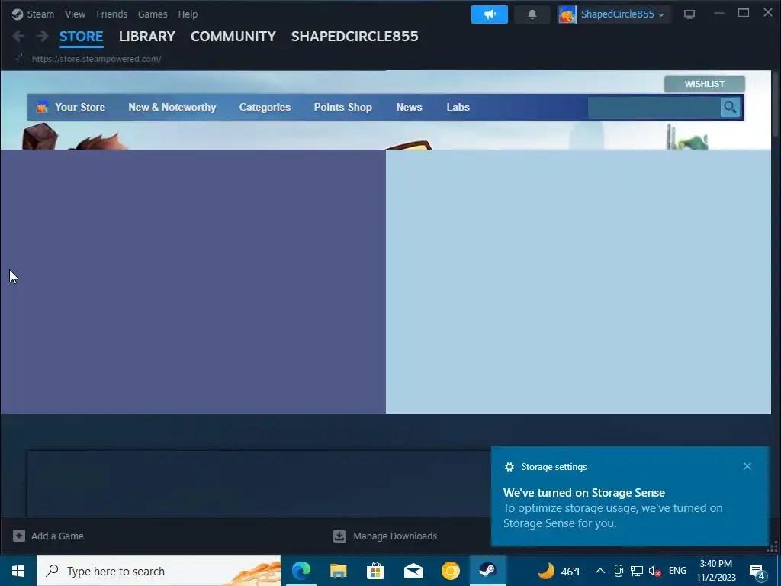
Task: Click the ENG language indicator
Action: [x=677, y=571]
